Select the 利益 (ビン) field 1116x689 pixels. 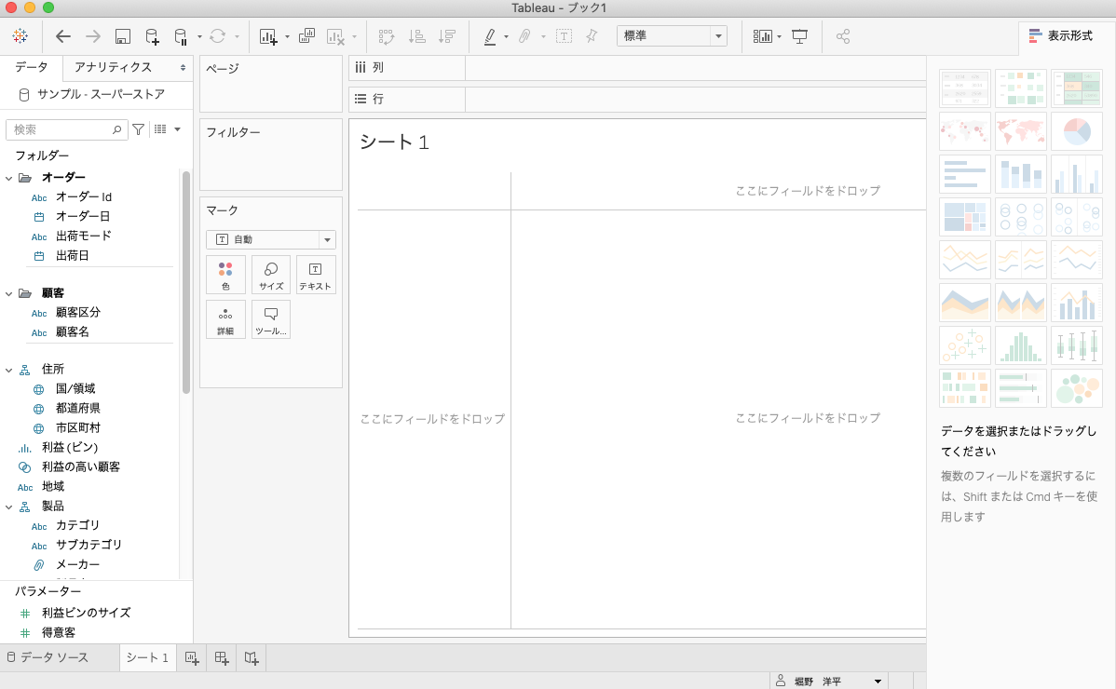pyautogui.click(x=70, y=447)
